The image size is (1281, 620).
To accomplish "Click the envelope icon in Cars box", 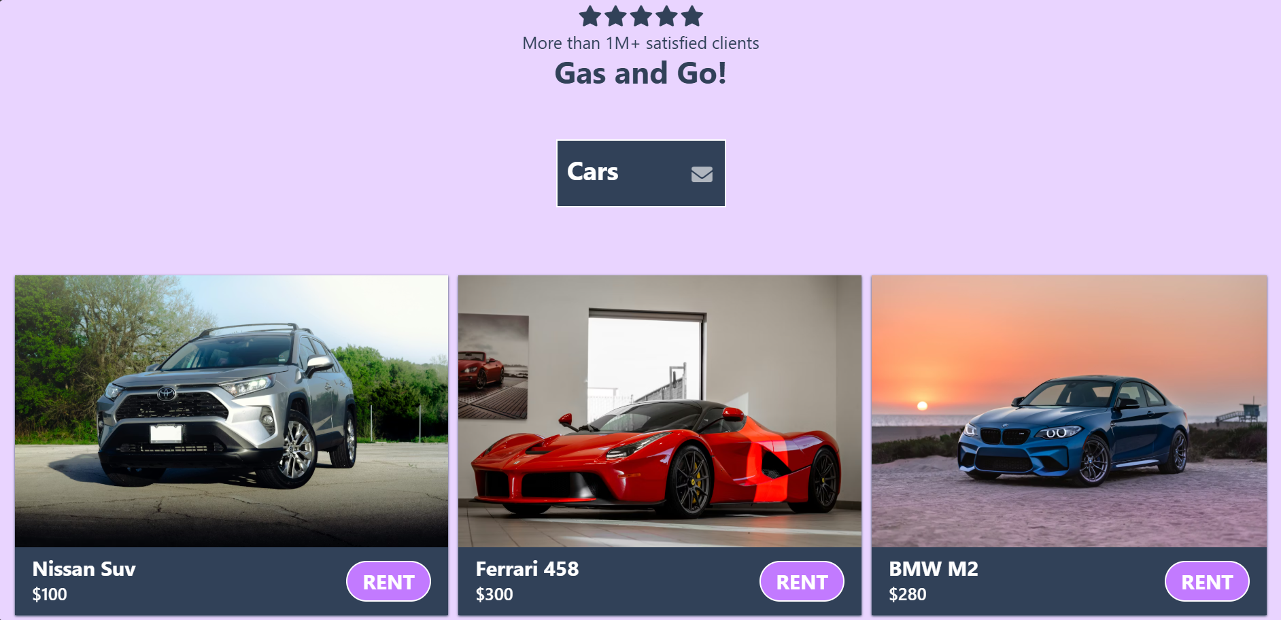I will pos(702,174).
